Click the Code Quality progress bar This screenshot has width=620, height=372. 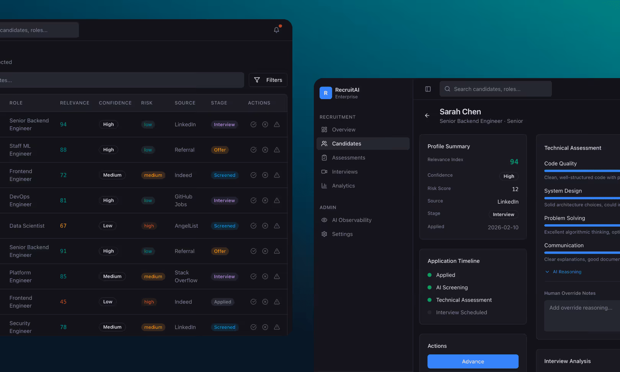pos(582,171)
